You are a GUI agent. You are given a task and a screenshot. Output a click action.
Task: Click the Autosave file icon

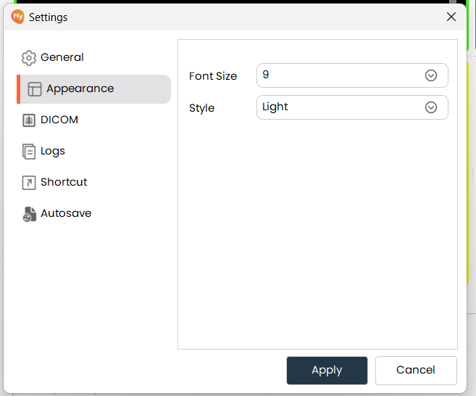tap(29, 214)
